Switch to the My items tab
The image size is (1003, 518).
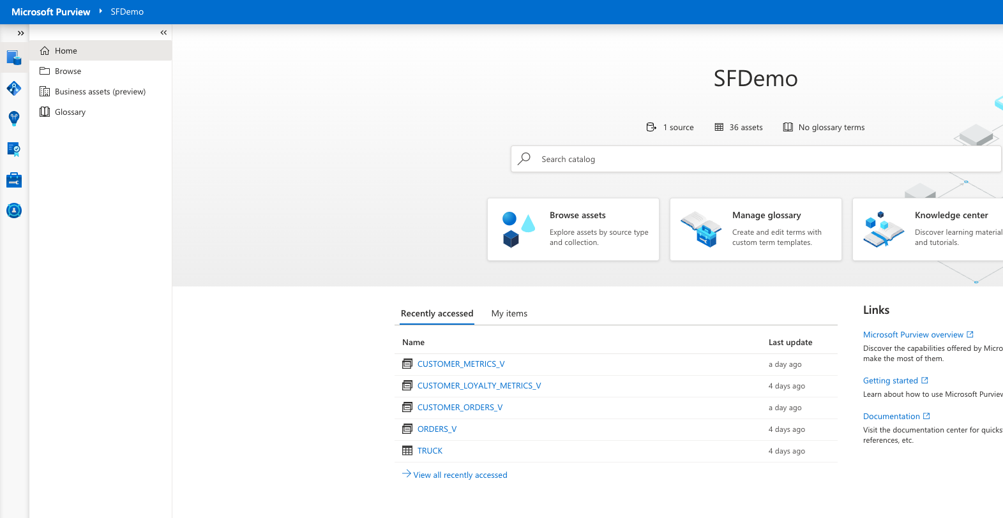coord(509,313)
